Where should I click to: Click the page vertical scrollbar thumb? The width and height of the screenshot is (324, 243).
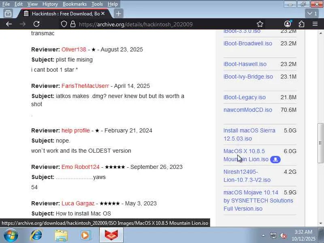[320, 143]
